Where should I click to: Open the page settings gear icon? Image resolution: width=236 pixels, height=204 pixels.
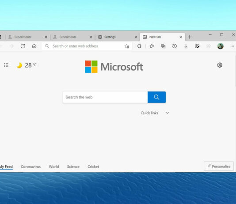[220, 65]
